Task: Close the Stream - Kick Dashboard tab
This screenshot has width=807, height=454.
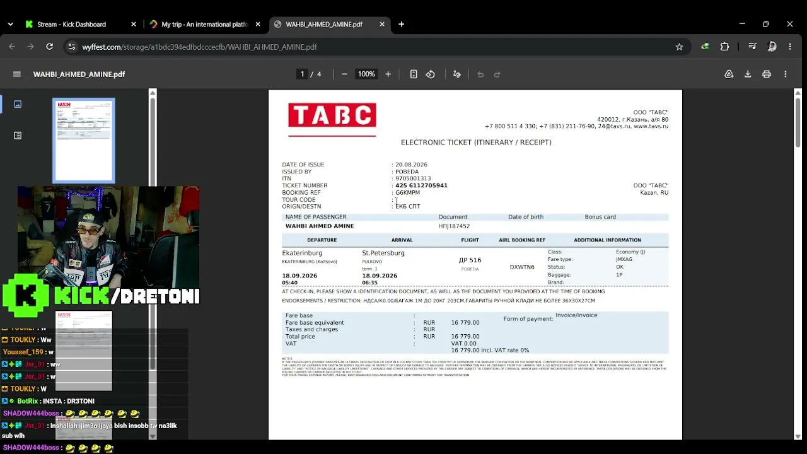Action: pos(133,24)
